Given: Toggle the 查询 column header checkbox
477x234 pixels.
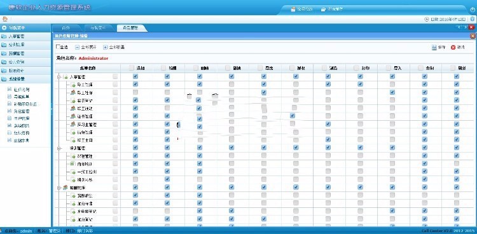Looking at the screenshot, I should (420, 68).
